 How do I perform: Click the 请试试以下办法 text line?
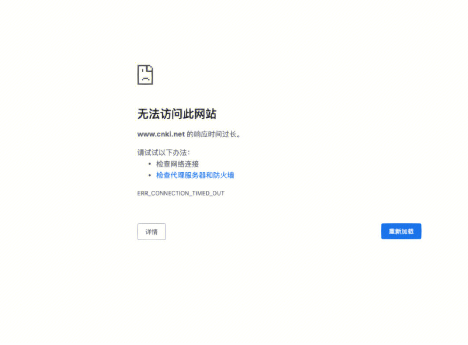(163, 153)
